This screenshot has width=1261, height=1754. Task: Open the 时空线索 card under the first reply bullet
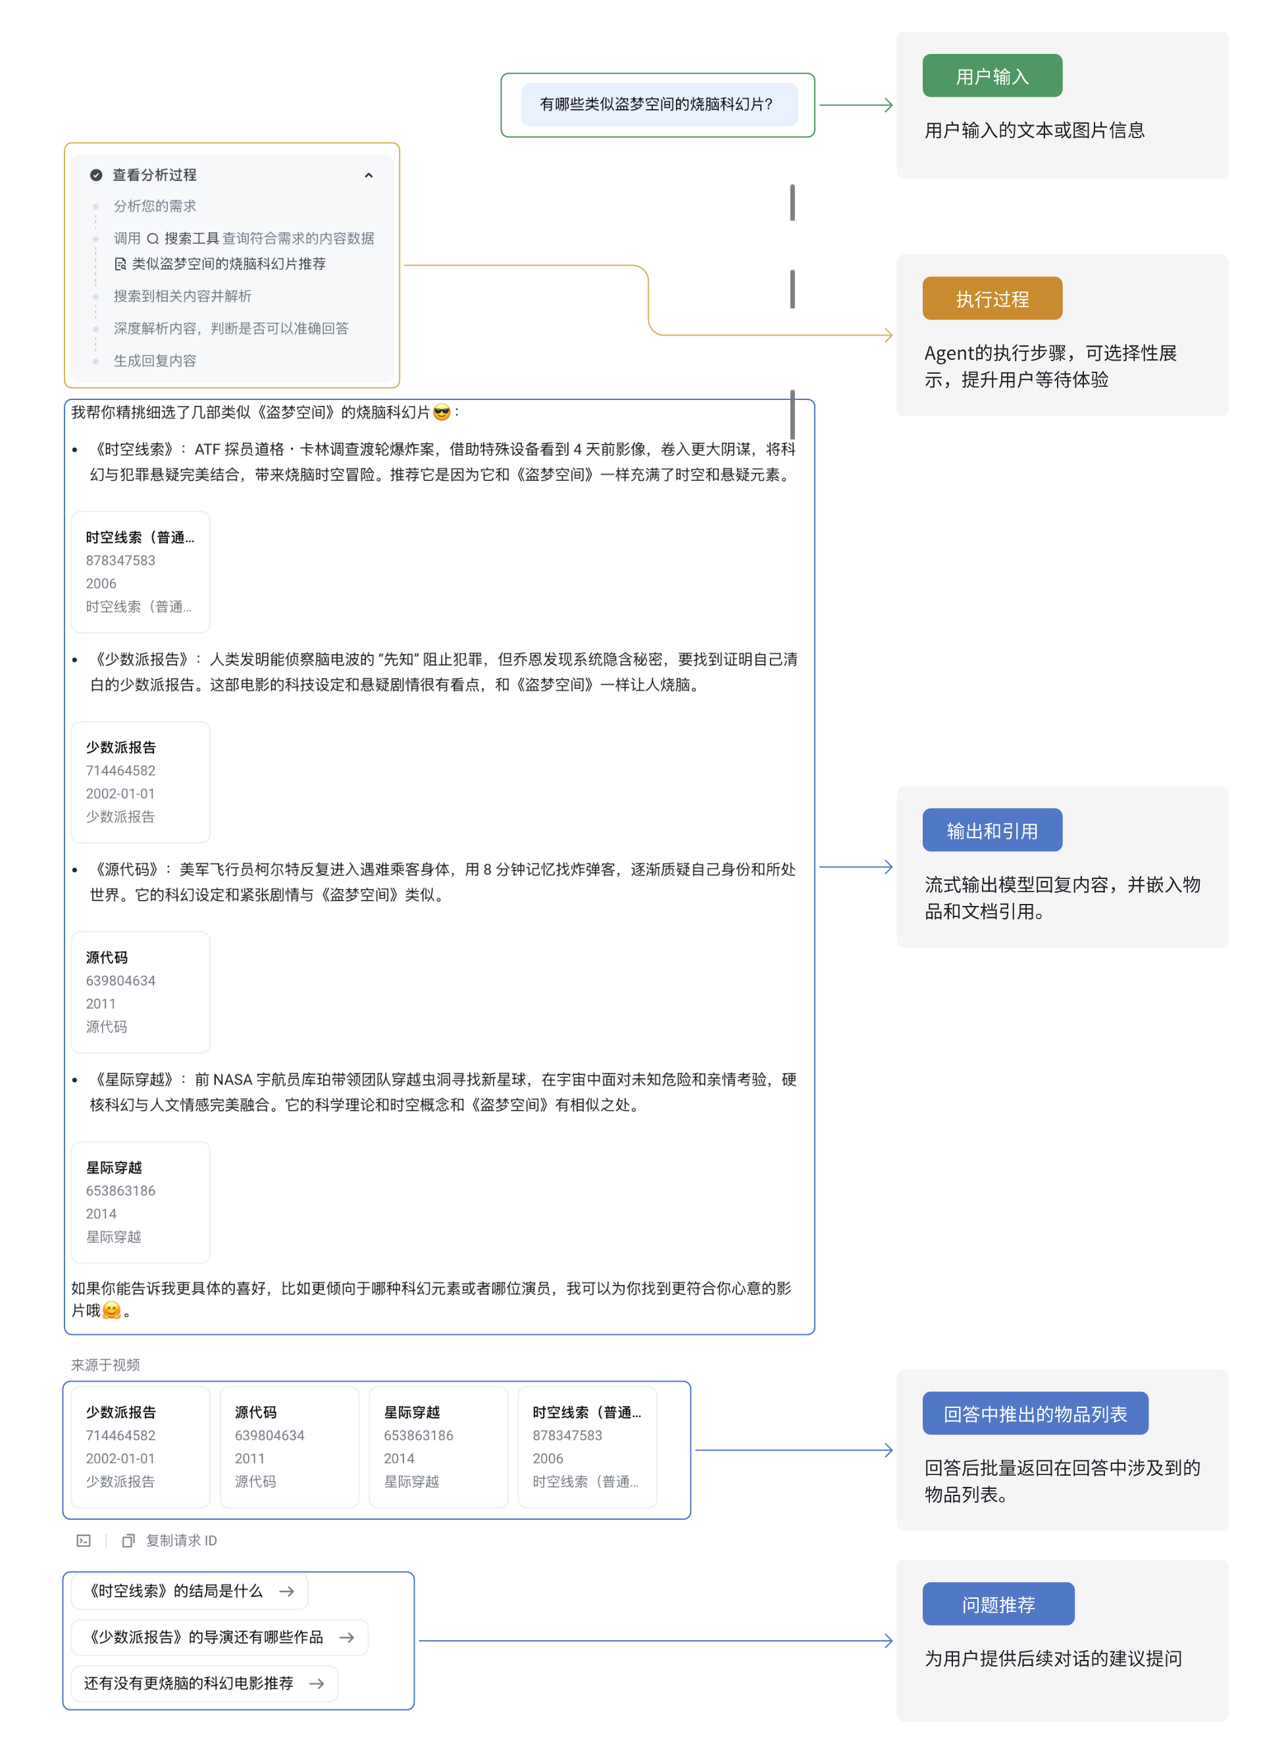tap(141, 572)
